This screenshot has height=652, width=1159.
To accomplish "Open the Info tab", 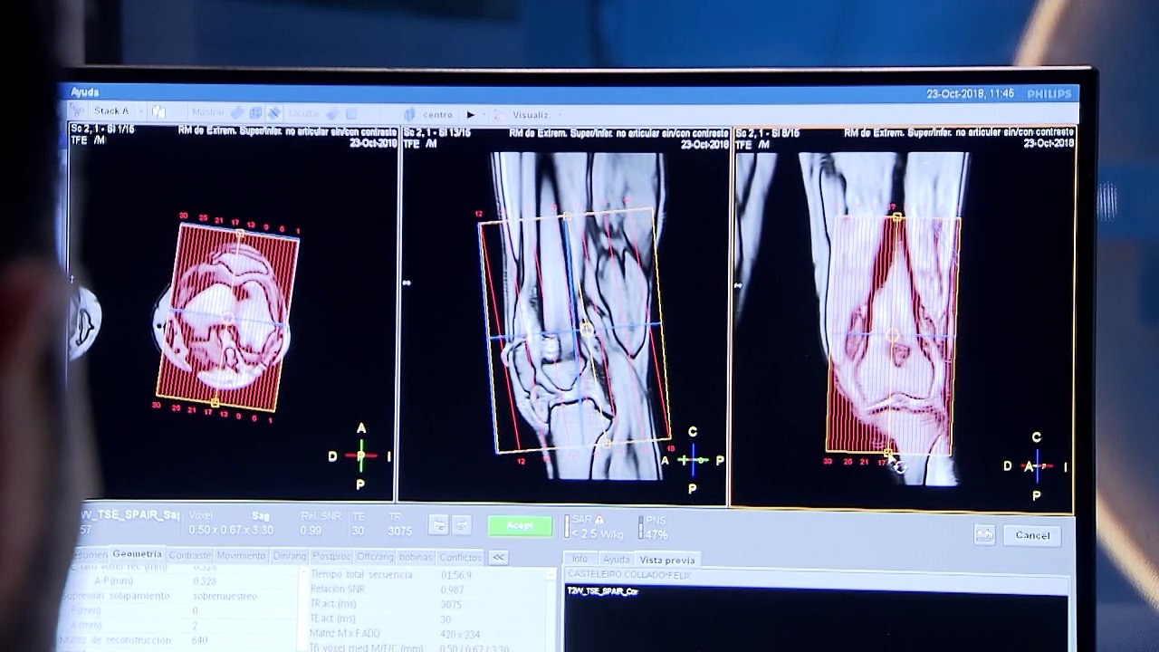I will coord(579,560).
